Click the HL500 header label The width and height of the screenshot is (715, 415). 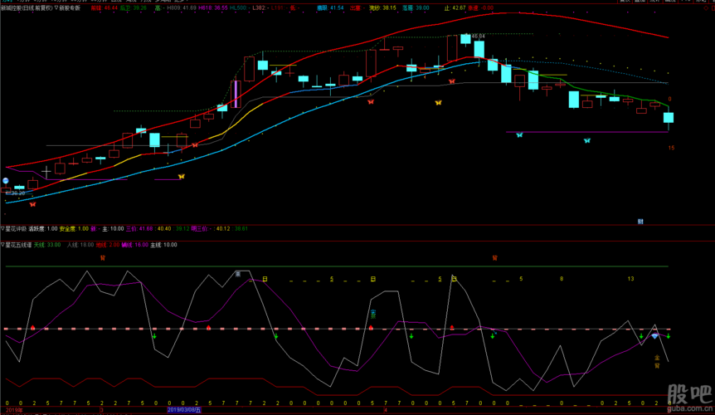pos(239,7)
